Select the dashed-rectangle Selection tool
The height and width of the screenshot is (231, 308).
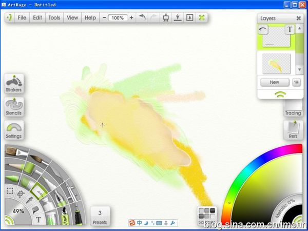(x=10, y=190)
